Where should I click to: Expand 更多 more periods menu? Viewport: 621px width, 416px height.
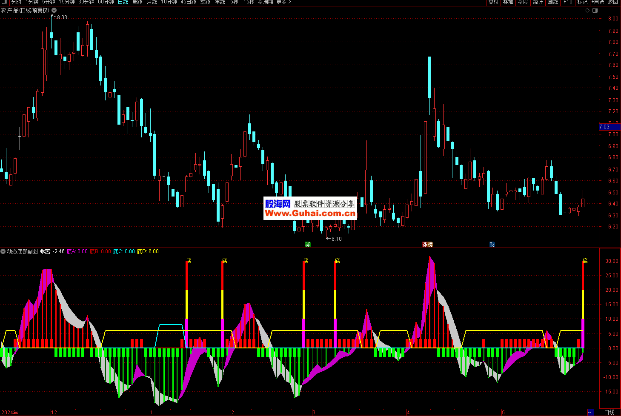[283, 2]
